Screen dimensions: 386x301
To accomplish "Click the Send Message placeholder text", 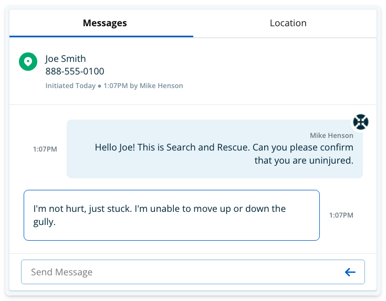I will point(62,272).
